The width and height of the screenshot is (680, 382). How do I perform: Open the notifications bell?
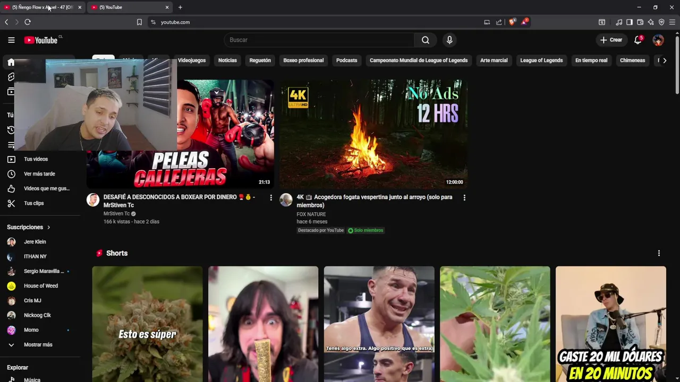pyautogui.click(x=638, y=40)
